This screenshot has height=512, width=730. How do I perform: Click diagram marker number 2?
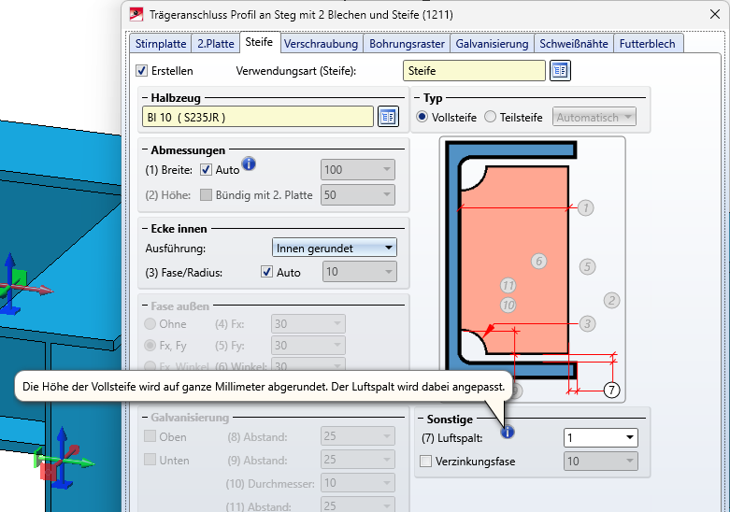tap(611, 300)
